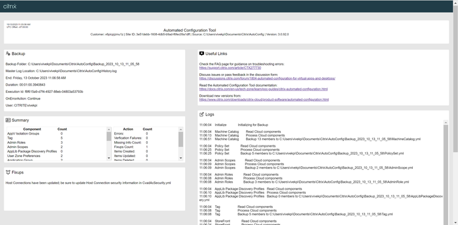The width and height of the screenshot is (458, 225).
Task: Click the End: Friday, 13 October 2023 line
Action: tap(35, 78)
